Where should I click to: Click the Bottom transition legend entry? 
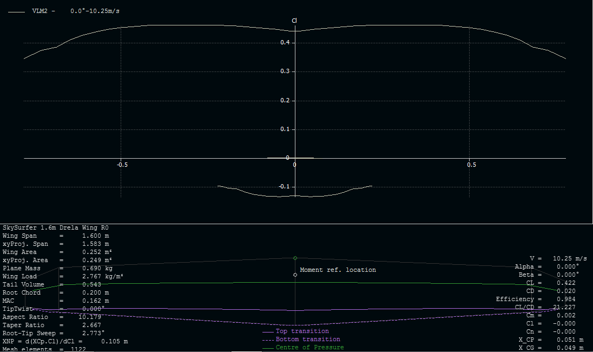[x=301, y=340]
